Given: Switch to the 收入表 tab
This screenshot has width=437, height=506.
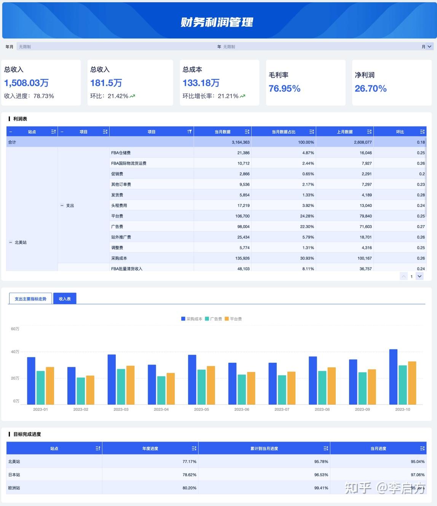Looking at the screenshot, I should [x=65, y=299].
